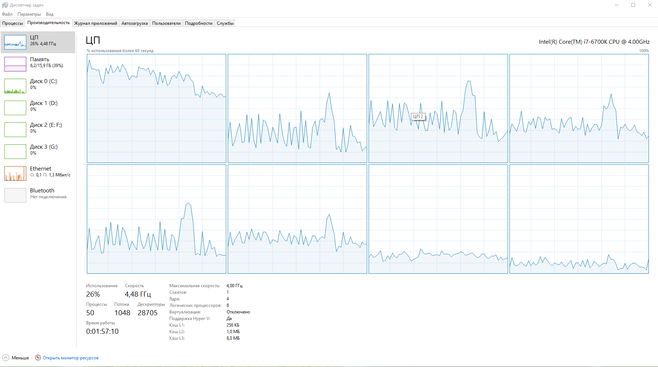Viewport: 658px width, 367px height.
Task: Select the Диск 2 (E: F:) graph icon
Action: click(15, 130)
